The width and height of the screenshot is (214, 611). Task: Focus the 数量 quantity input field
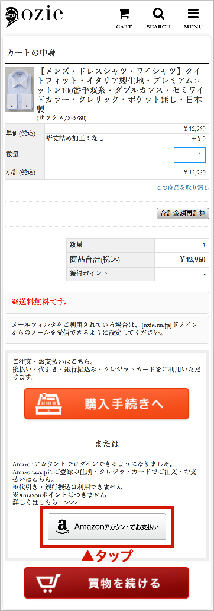coord(190,155)
